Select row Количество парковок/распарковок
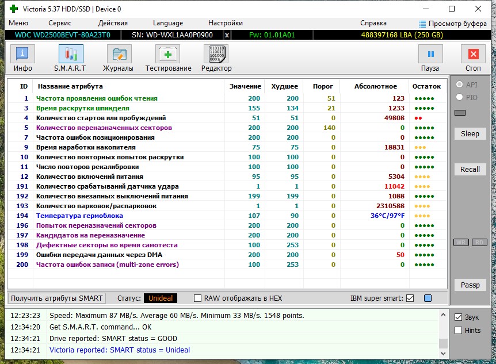The image size is (496, 364). (227, 206)
